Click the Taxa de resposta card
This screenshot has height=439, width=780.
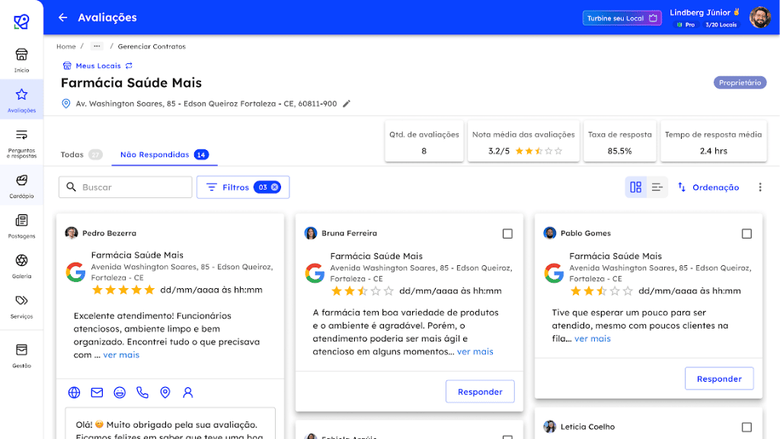pyautogui.click(x=620, y=141)
